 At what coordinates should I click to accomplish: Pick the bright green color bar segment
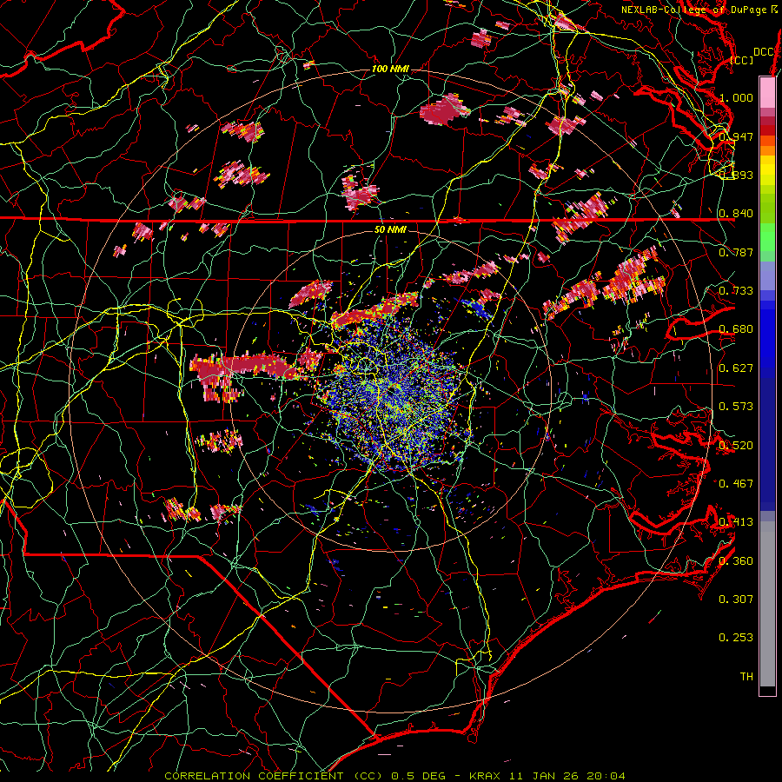pyautogui.click(x=767, y=238)
